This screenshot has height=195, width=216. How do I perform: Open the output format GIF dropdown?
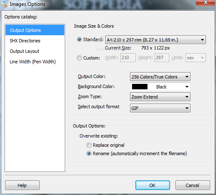[x=160, y=108]
